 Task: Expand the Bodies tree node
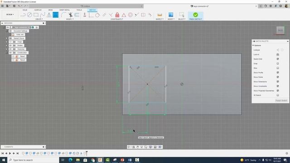[x=7, y=45]
